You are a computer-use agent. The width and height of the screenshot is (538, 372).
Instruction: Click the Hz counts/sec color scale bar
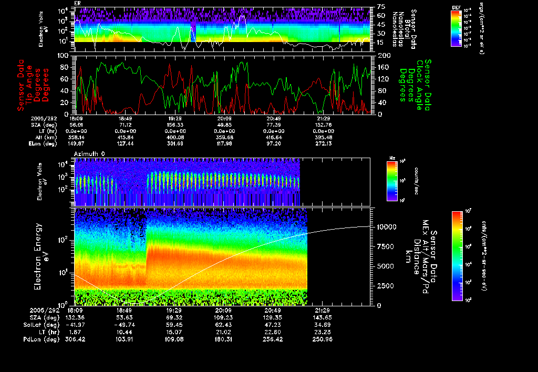pyautogui.click(x=392, y=181)
